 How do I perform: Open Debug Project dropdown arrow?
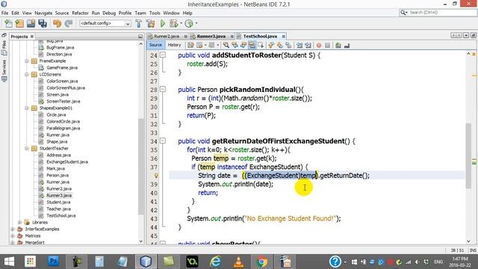coord(181,23)
